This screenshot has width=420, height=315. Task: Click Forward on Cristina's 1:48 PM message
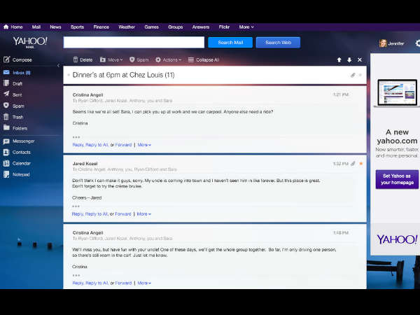(123, 283)
